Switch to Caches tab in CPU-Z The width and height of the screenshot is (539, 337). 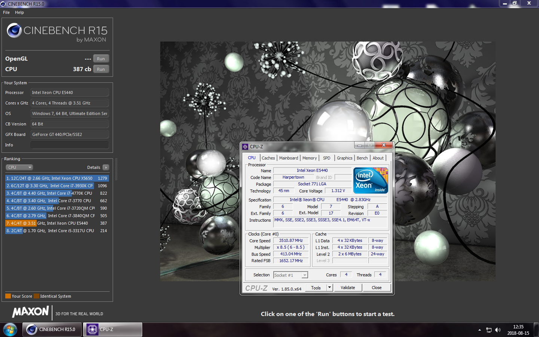pyautogui.click(x=268, y=158)
